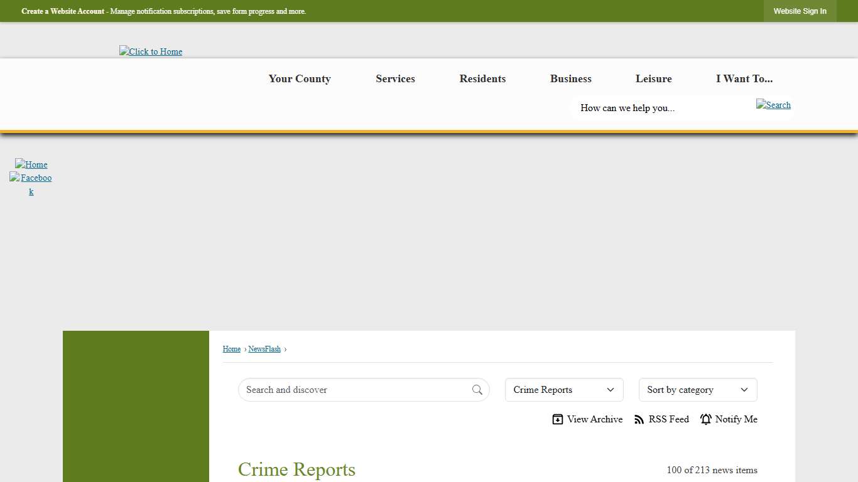The height and width of the screenshot is (482, 858).
Task: Open the Leisure menu
Action: point(653,78)
